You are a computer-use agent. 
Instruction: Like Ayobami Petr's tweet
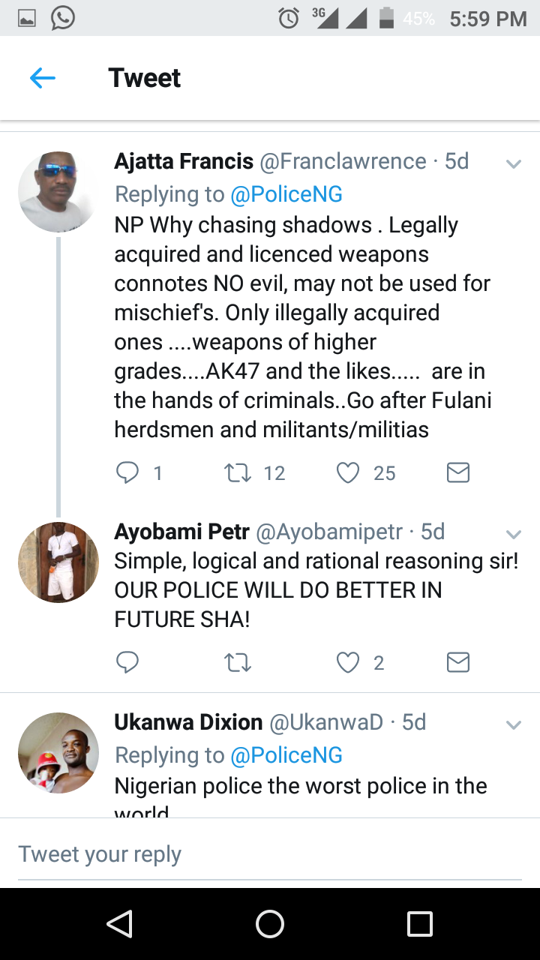pos(348,662)
